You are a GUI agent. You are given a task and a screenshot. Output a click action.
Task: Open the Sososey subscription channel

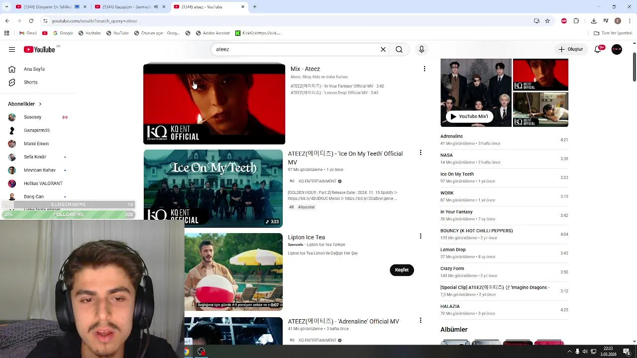[x=33, y=117]
